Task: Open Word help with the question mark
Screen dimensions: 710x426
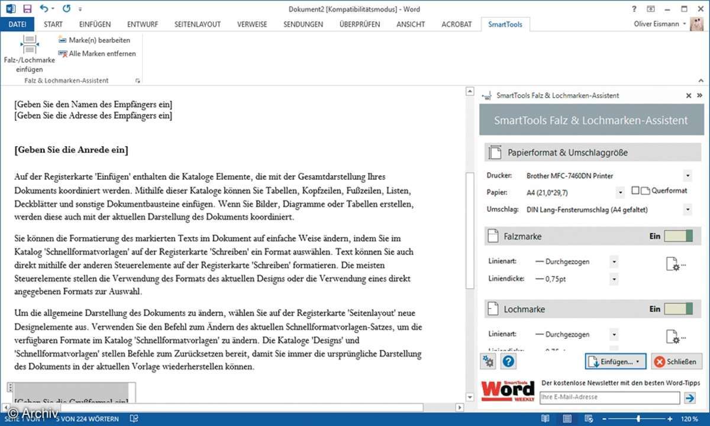Action: point(635,9)
